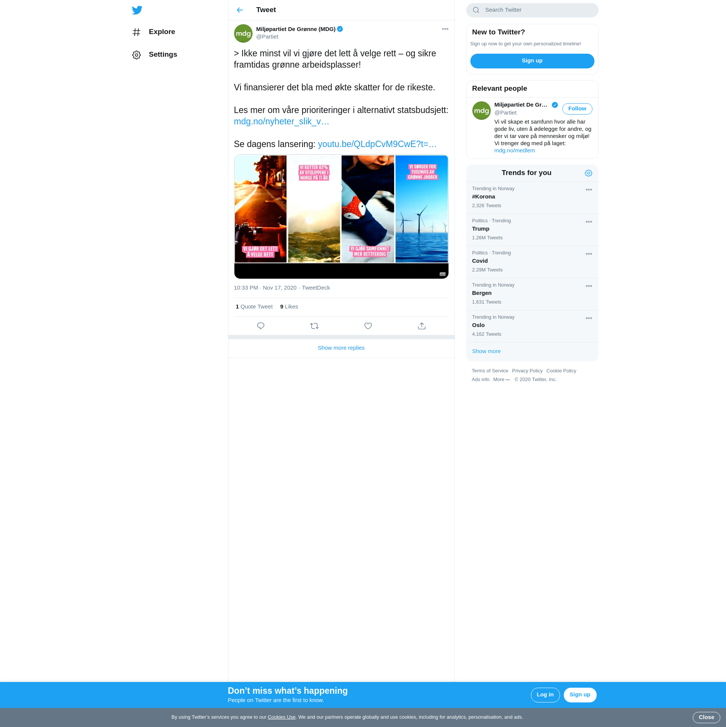The width and height of the screenshot is (726, 727).
Task: Click Sign up in New to Twitter panel
Action: pos(532,61)
